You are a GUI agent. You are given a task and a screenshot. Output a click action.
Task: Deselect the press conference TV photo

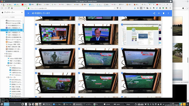pyautogui.click(x=36, y=24)
